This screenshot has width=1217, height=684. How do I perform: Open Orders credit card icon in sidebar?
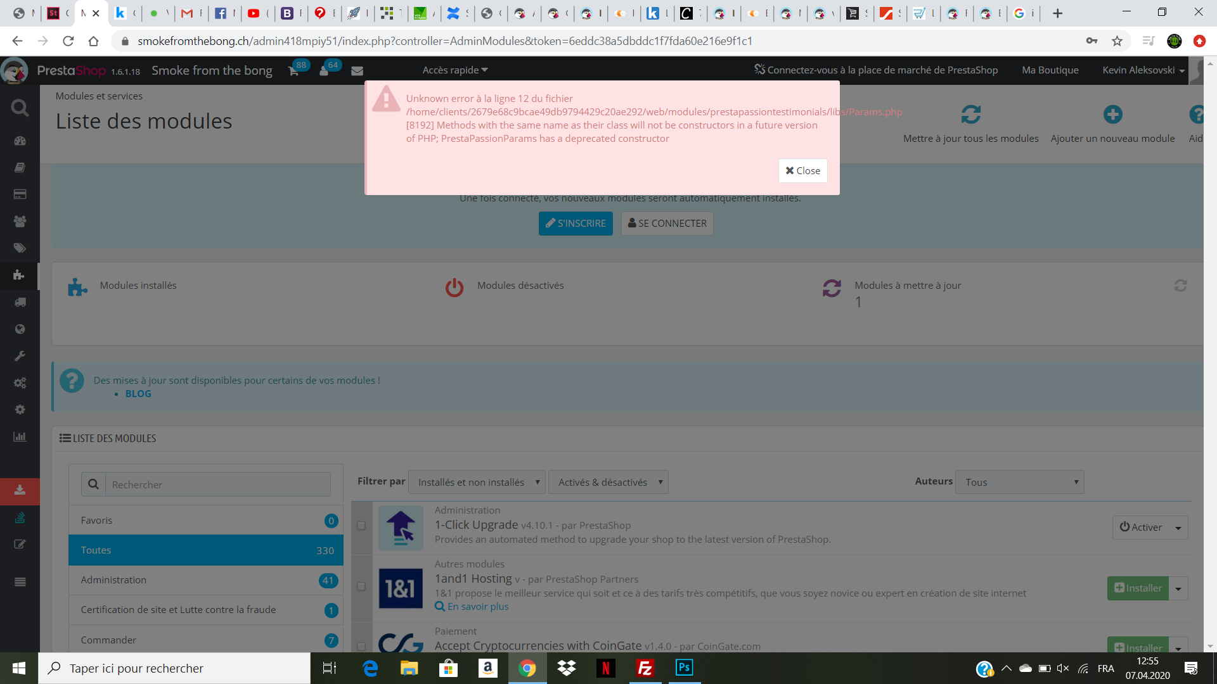point(20,194)
